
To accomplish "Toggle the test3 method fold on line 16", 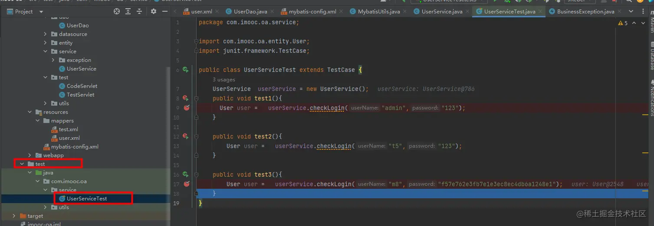I will [197, 174].
